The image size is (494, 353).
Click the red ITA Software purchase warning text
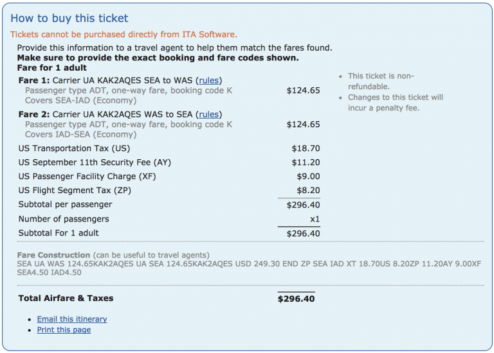coord(123,35)
